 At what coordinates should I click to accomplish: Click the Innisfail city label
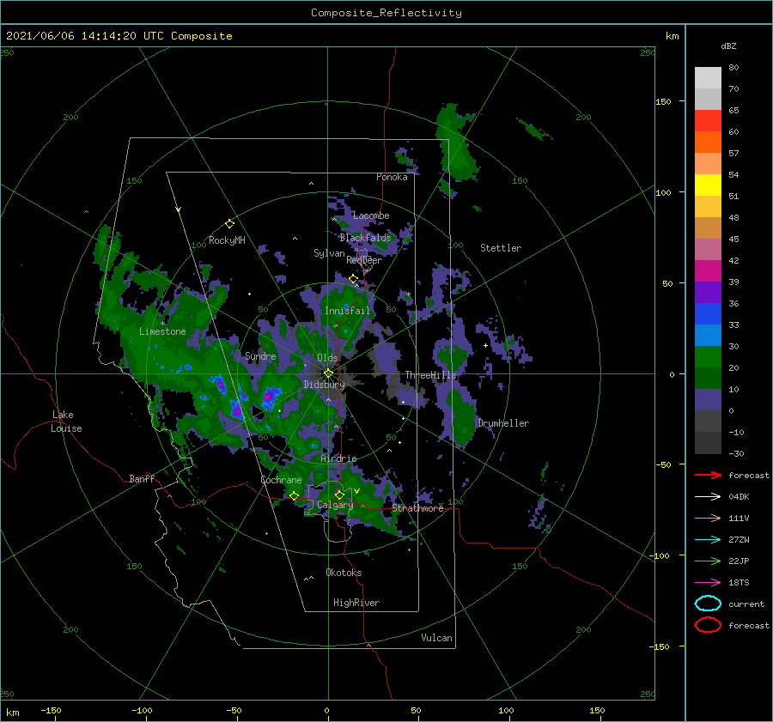click(347, 311)
